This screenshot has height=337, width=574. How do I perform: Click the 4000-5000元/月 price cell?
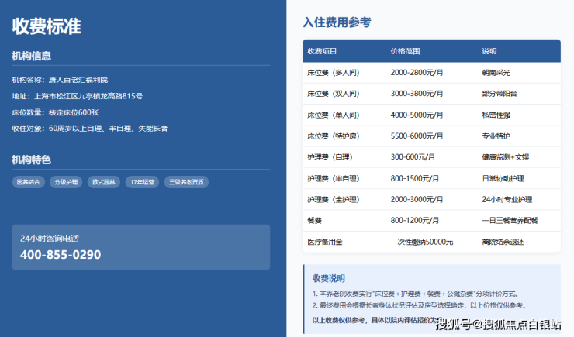[x=417, y=115]
